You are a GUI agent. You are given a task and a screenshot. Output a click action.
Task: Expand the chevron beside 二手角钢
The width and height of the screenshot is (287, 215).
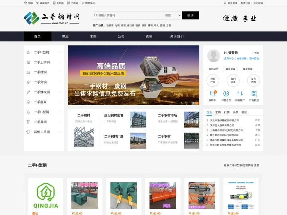point(61,82)
